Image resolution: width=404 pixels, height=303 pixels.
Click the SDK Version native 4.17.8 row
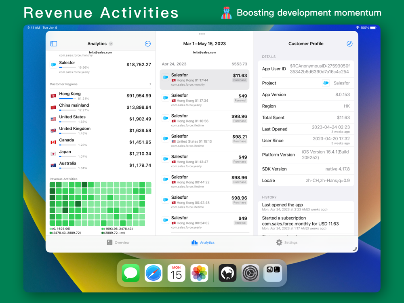pyautogui.click(x=306, y=169)
